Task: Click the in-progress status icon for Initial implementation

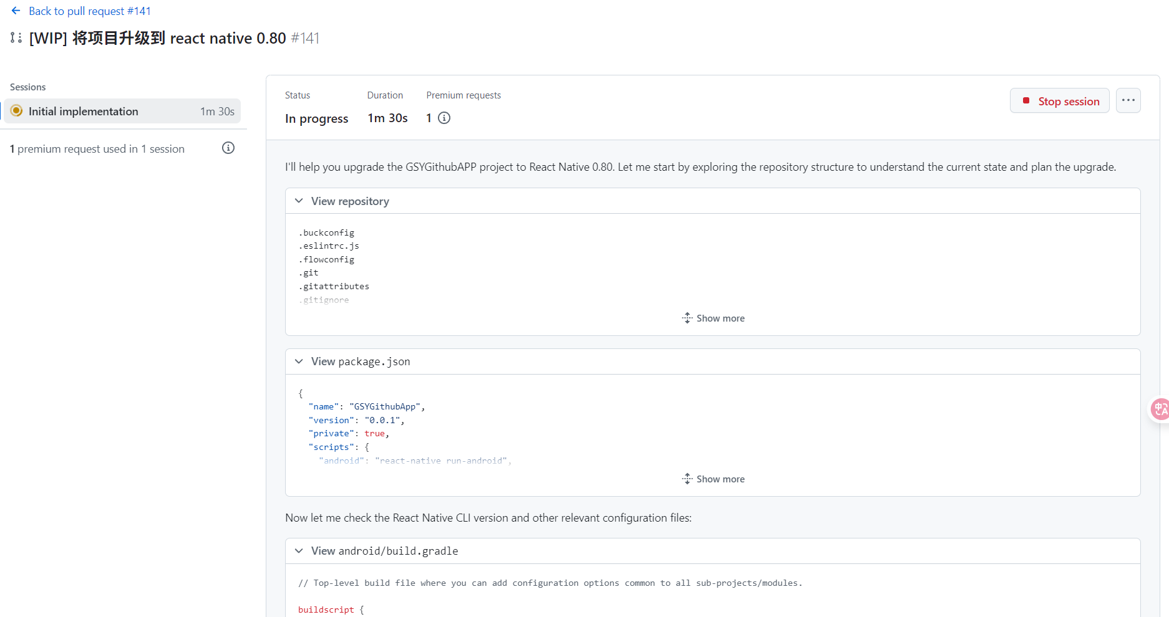Action: 17,111
